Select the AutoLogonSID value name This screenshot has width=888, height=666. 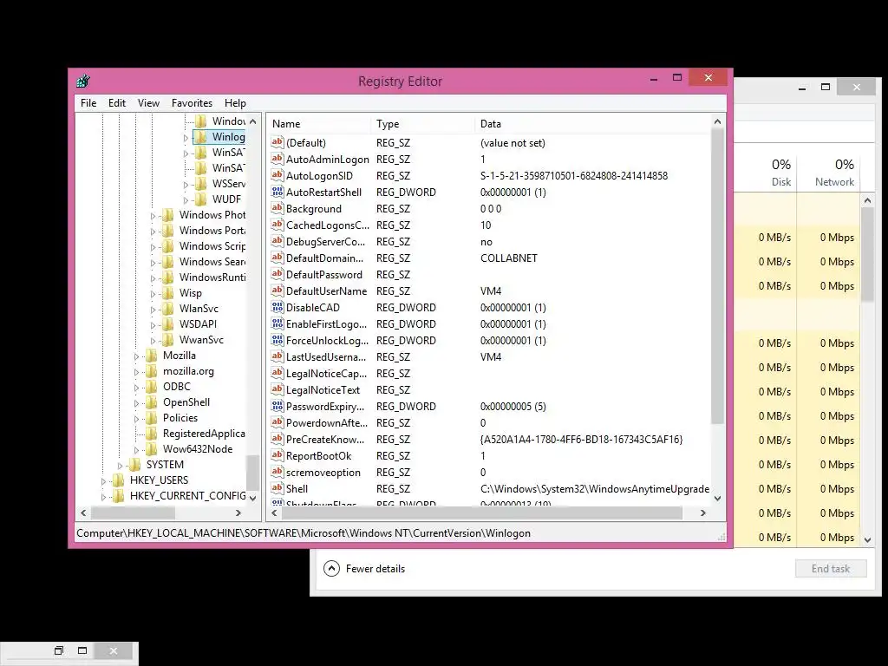[x=319, y=175]
